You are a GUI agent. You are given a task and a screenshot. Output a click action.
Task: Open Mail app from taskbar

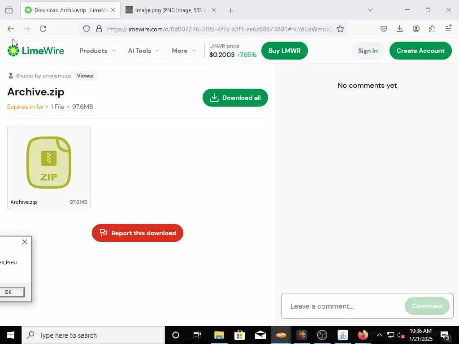click(260, 335)
